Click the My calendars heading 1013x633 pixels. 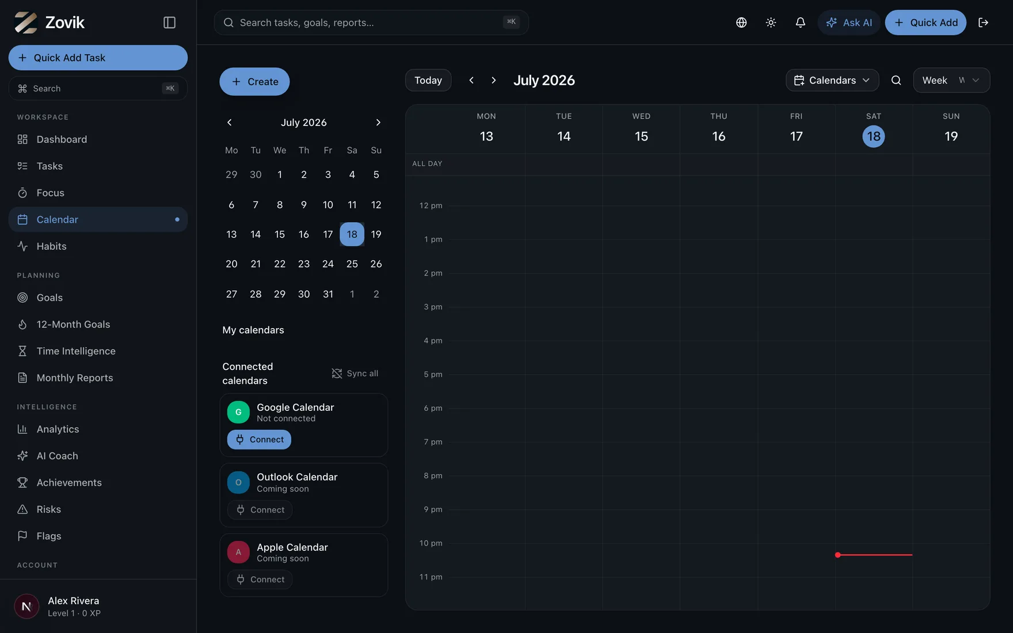coord(253,330)
